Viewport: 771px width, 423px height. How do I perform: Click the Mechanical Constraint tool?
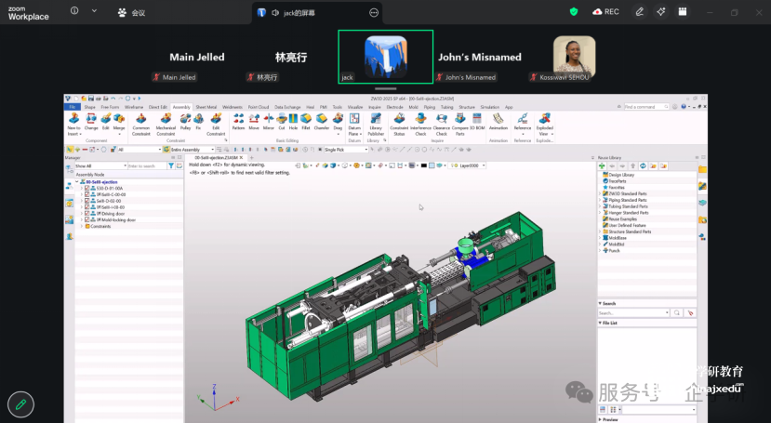tap(166, 123)
